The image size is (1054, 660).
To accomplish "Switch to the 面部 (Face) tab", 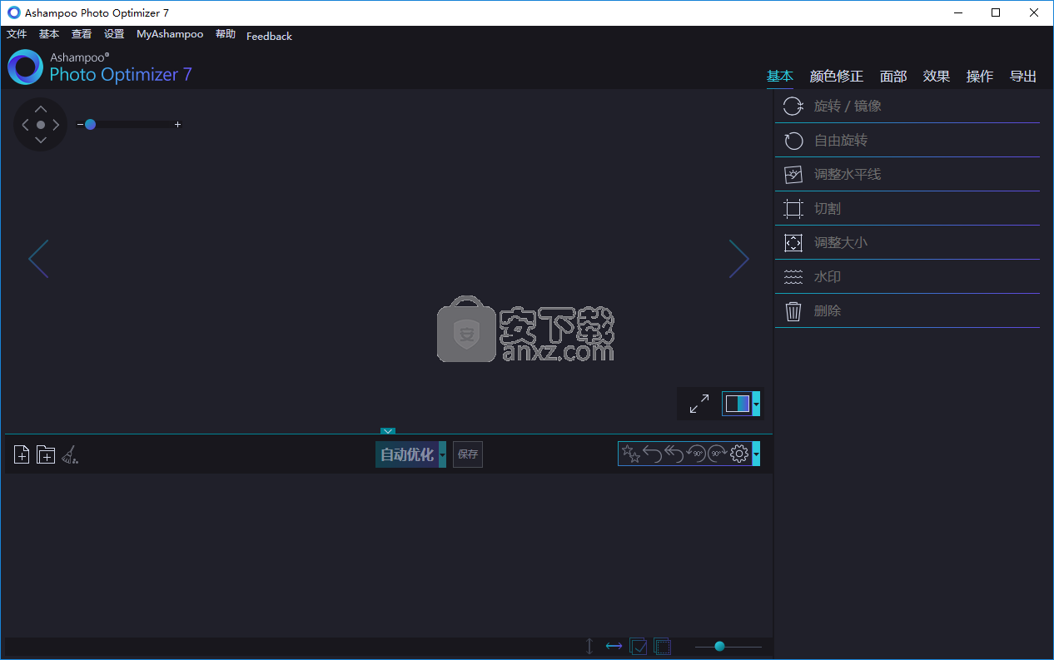I will 893,76.
